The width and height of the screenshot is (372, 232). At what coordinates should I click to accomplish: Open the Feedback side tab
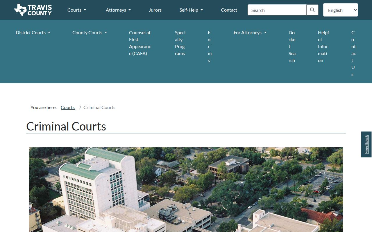coord(366,144)
